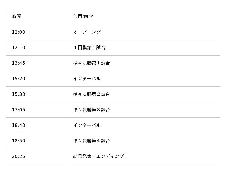Click the 20:25 time cell
This screenshot has height=173, width=231.
click(18, 157)
